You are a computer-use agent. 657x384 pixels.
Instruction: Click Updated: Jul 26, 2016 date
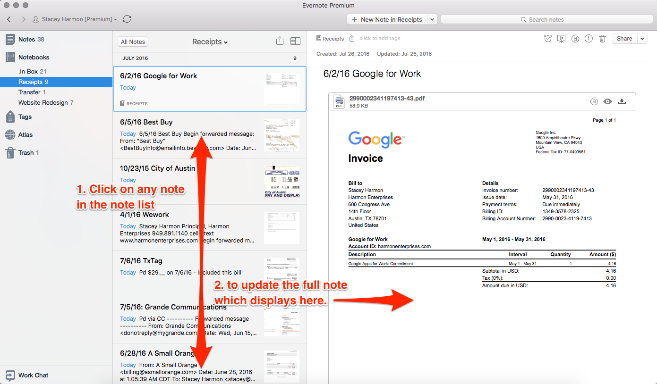pos(404,54)
